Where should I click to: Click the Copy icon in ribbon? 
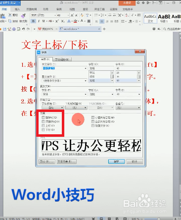point(10,21)
